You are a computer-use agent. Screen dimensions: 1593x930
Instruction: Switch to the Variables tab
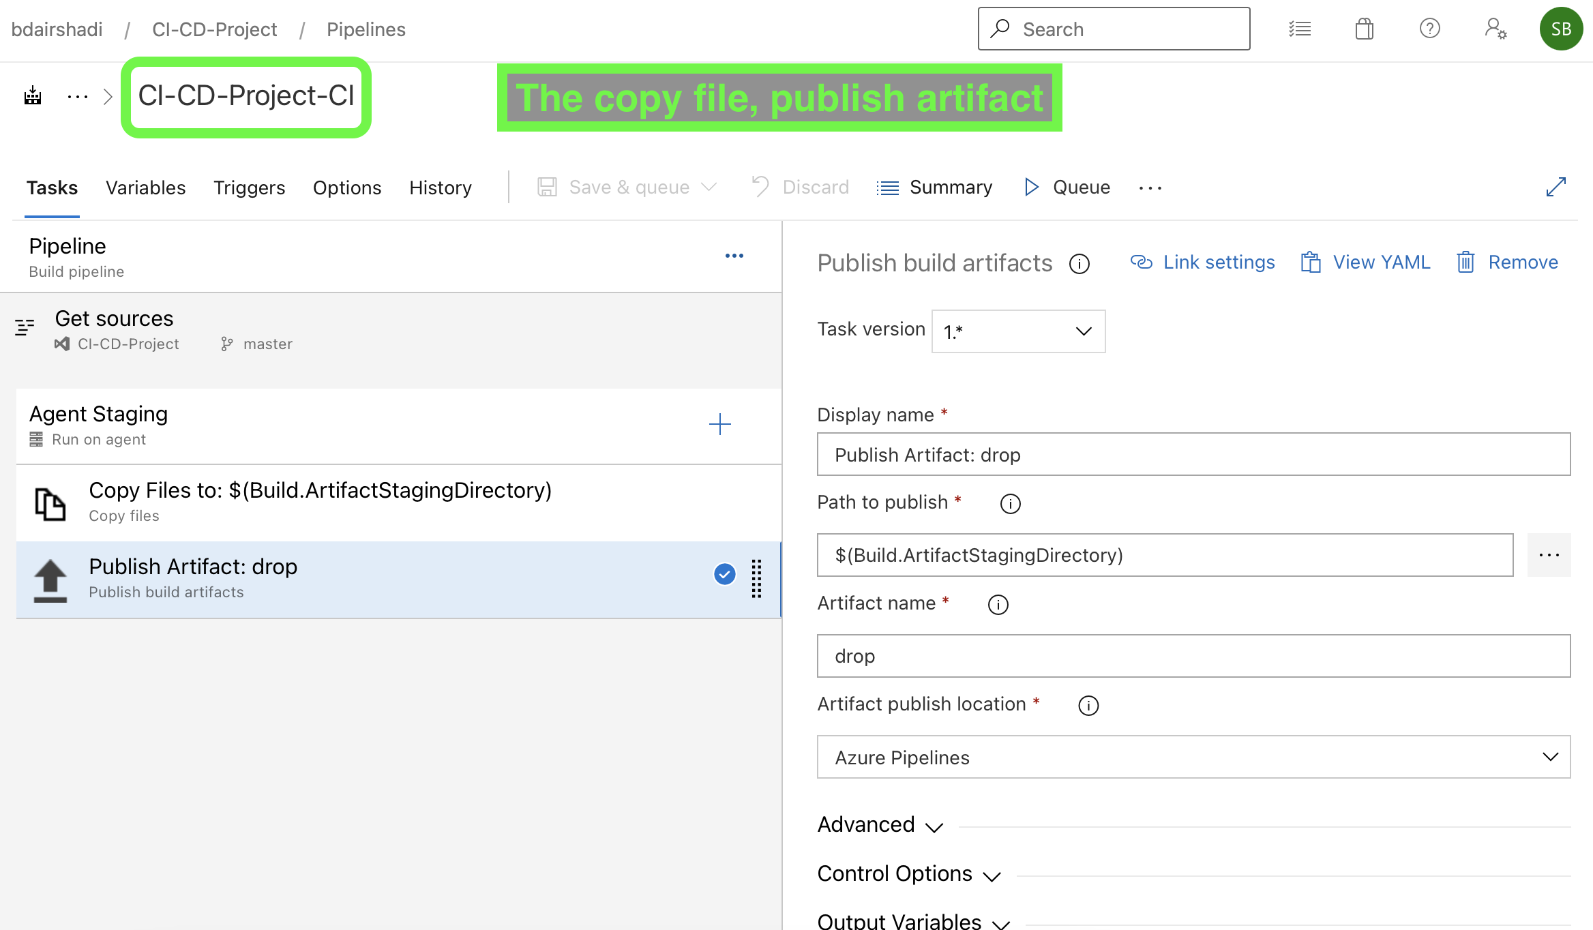tap(145, 187)
